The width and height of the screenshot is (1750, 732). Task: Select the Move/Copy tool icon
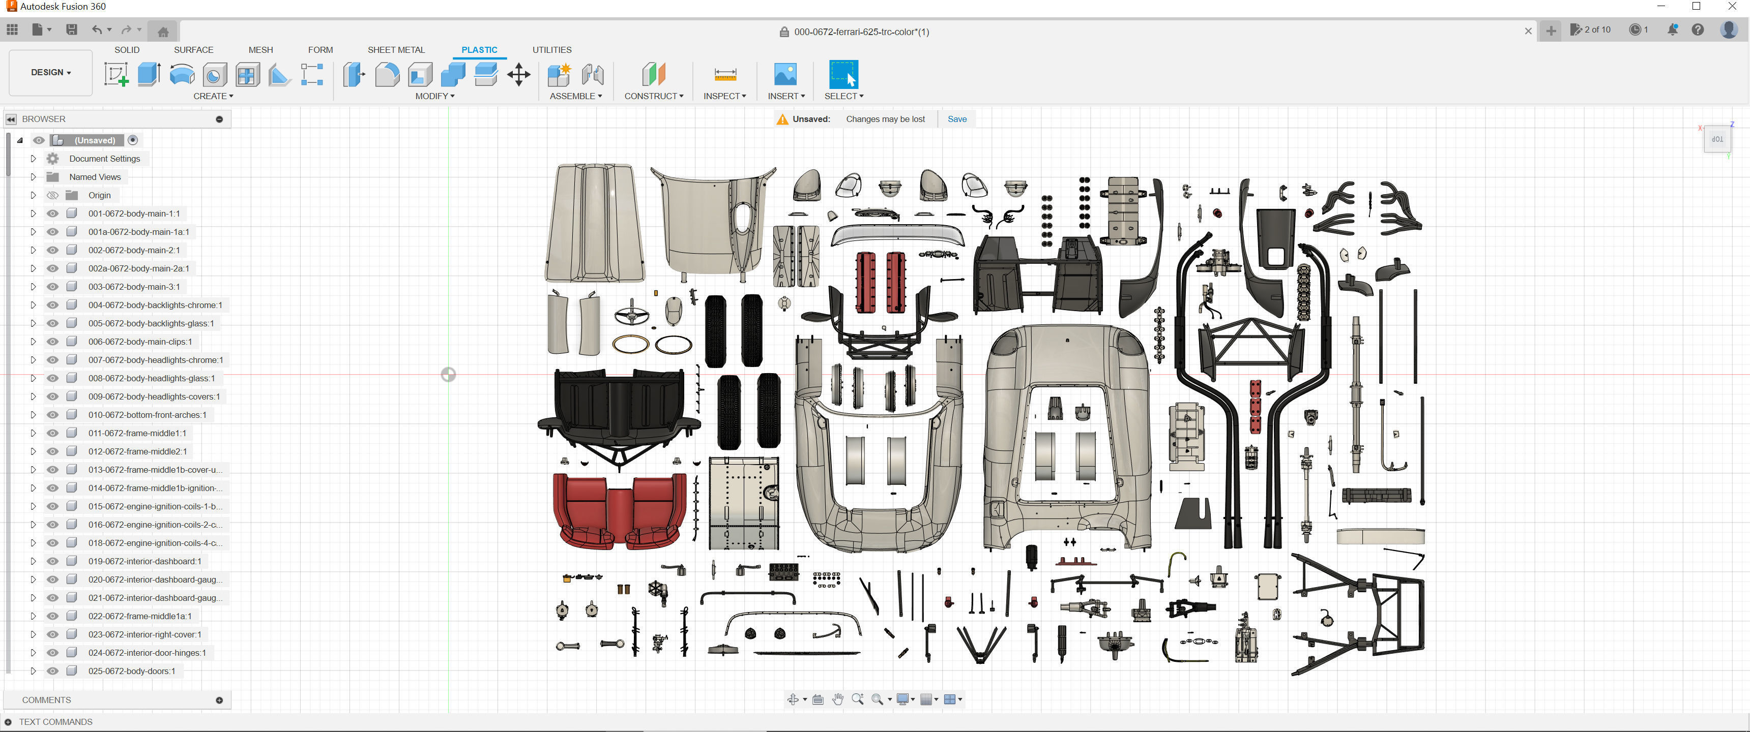pyautogui.click(x=518, y=74)
